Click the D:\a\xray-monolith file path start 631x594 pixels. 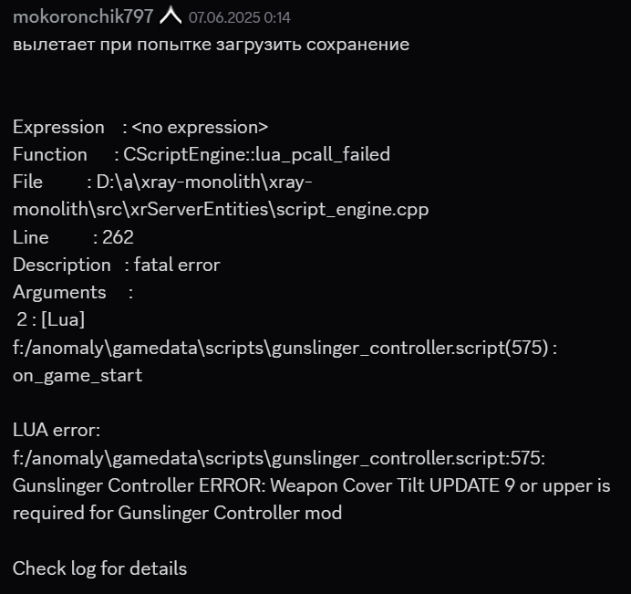204,182
